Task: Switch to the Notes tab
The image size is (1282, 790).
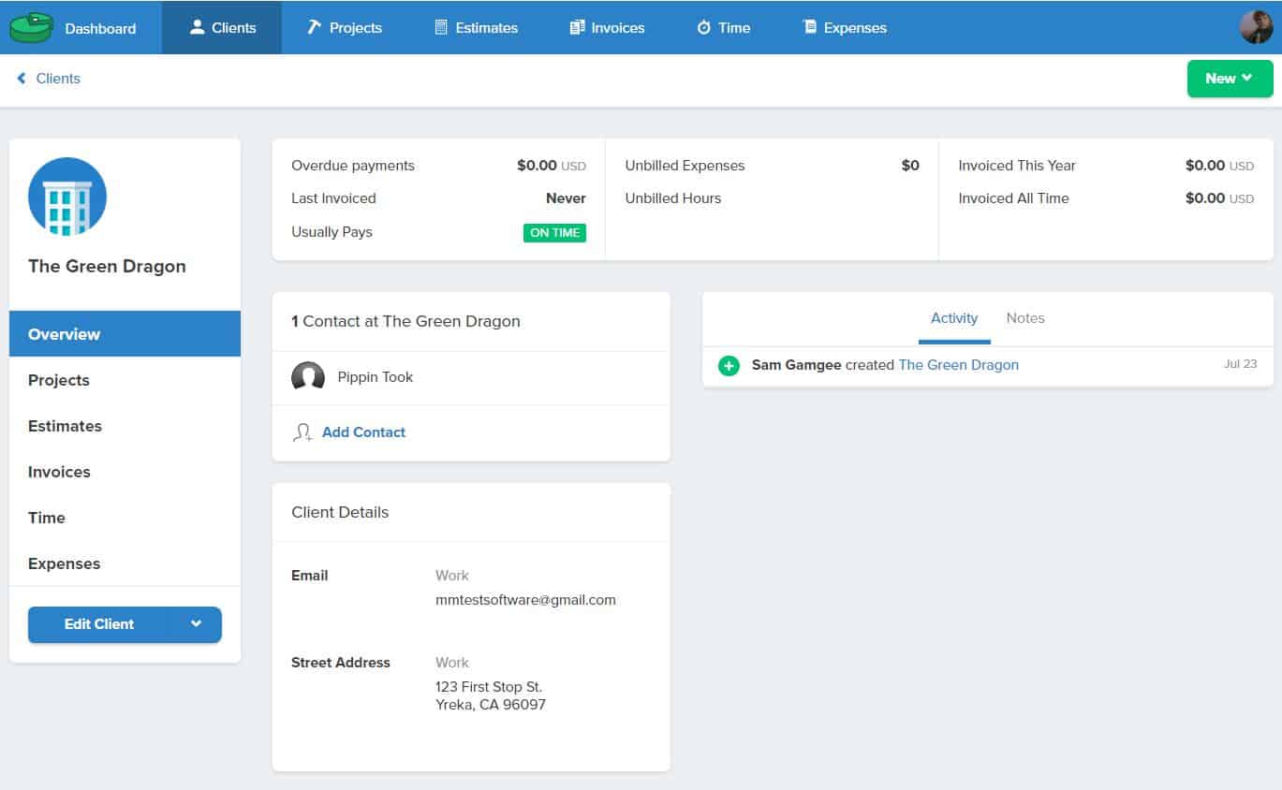Action: click(x=1025, y=318)
